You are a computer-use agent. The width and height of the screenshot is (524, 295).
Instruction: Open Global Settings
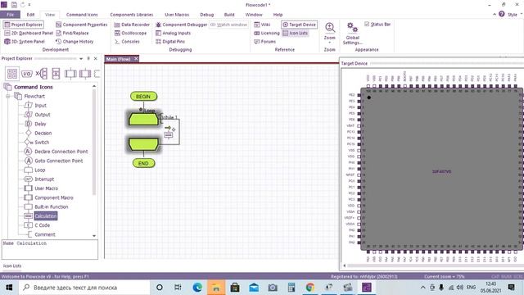352,34
